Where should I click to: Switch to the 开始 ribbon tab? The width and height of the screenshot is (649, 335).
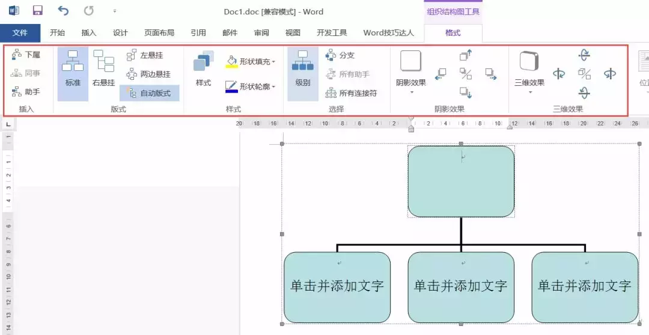click(57, 33)
